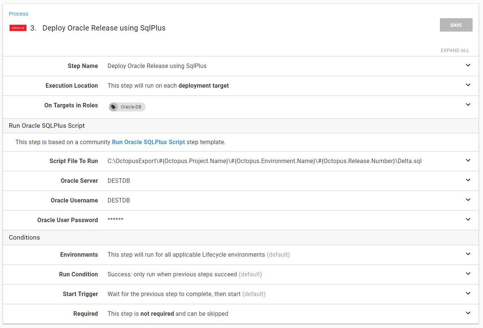
Task: Open the Process breadcrumb link
Action: point(19,14)
